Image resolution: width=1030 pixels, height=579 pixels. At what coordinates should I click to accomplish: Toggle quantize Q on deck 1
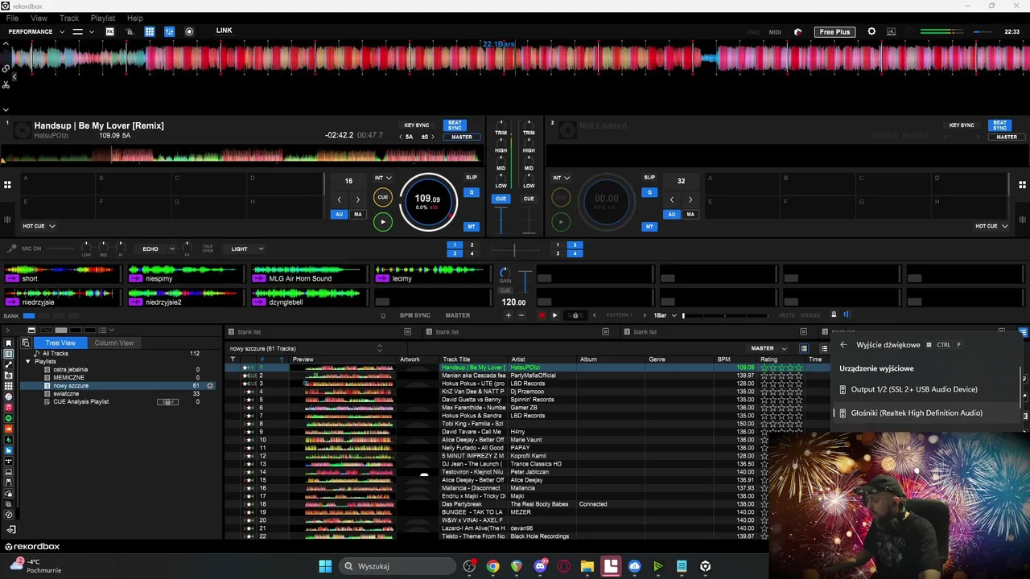pos(472,192)
